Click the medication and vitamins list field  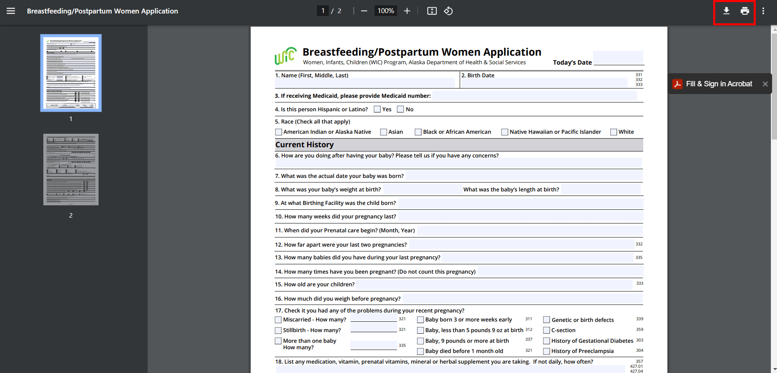(450, 369)
